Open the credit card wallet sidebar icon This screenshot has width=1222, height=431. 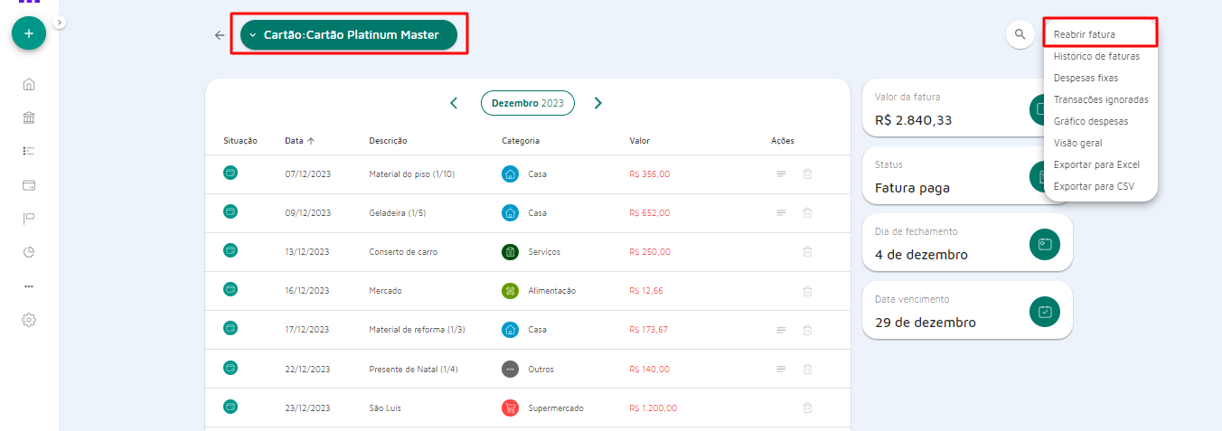(29, 185)
